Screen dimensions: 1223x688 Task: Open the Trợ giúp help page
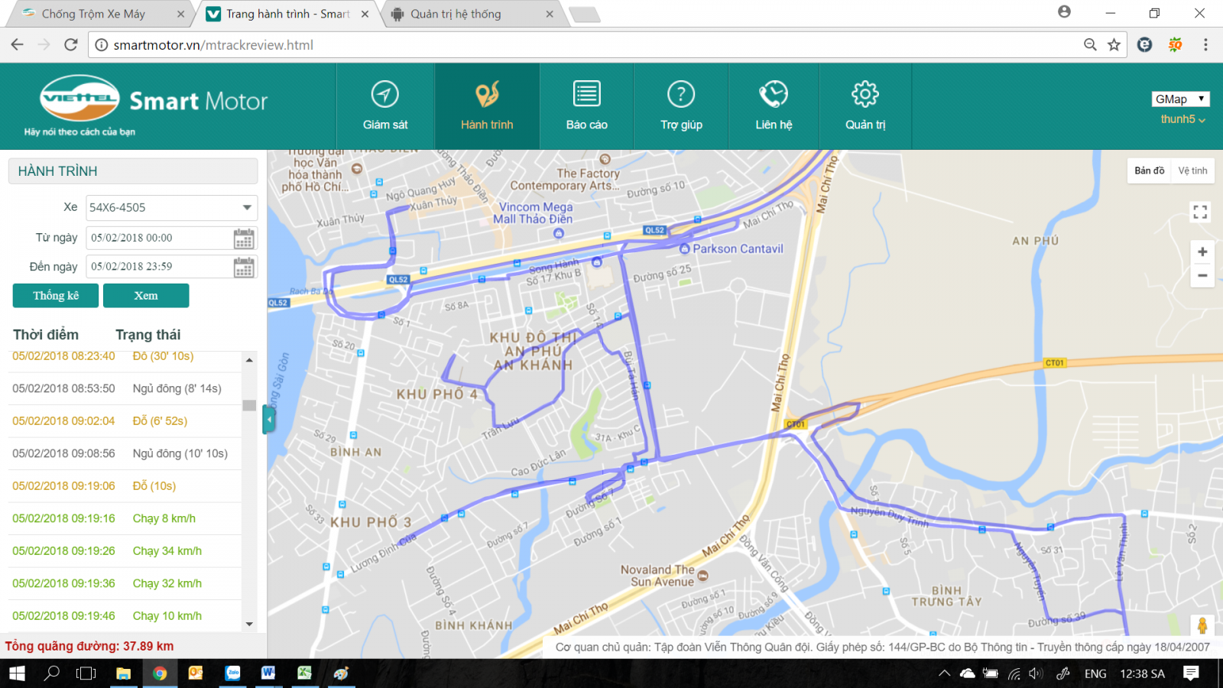click(680, 105)
